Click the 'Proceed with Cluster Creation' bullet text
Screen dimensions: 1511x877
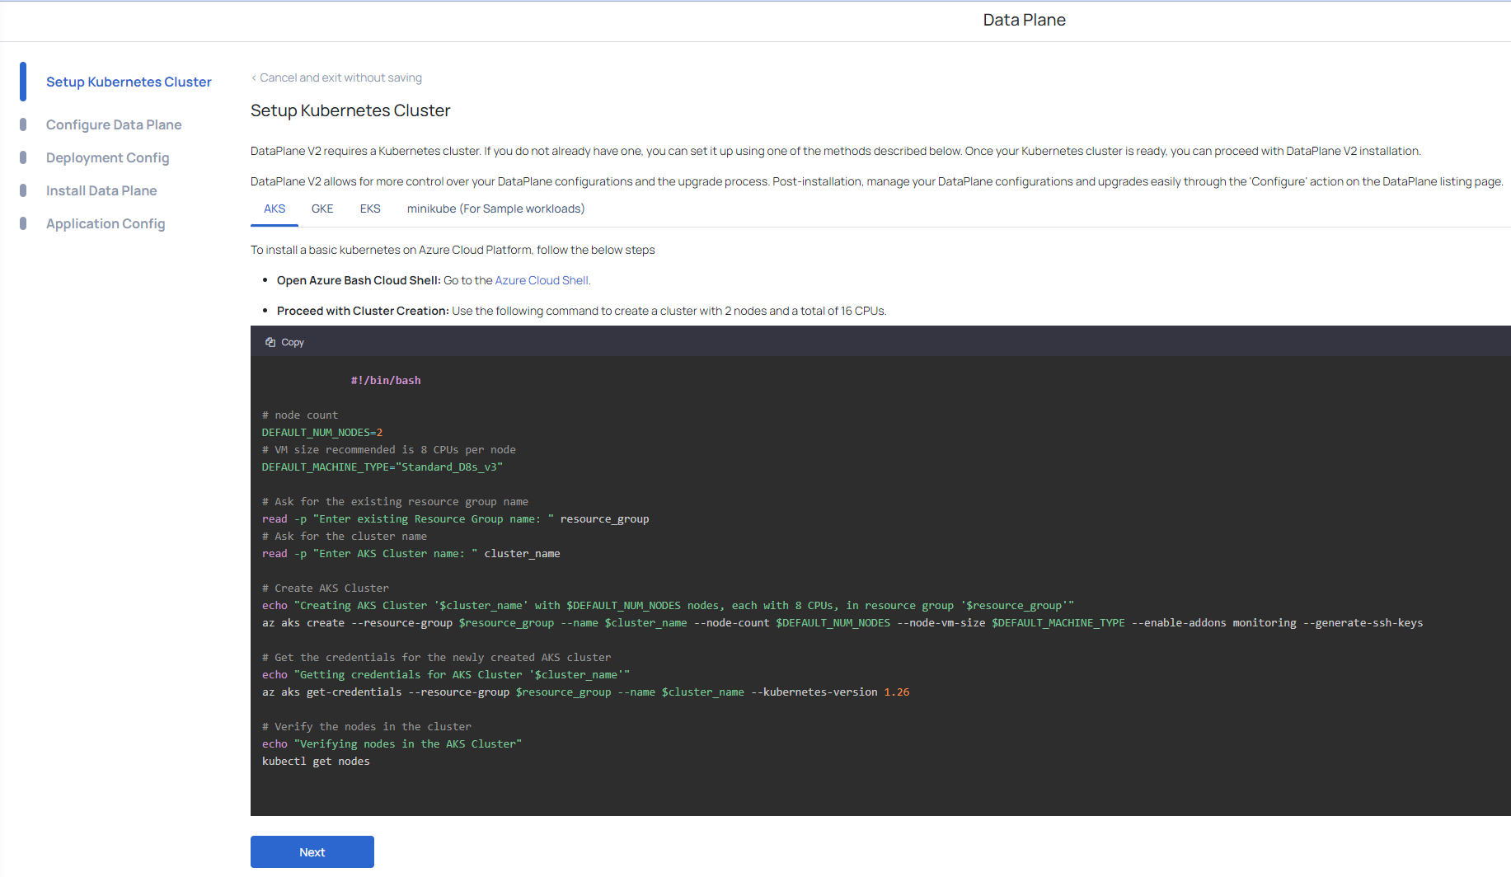coord(581,311)
